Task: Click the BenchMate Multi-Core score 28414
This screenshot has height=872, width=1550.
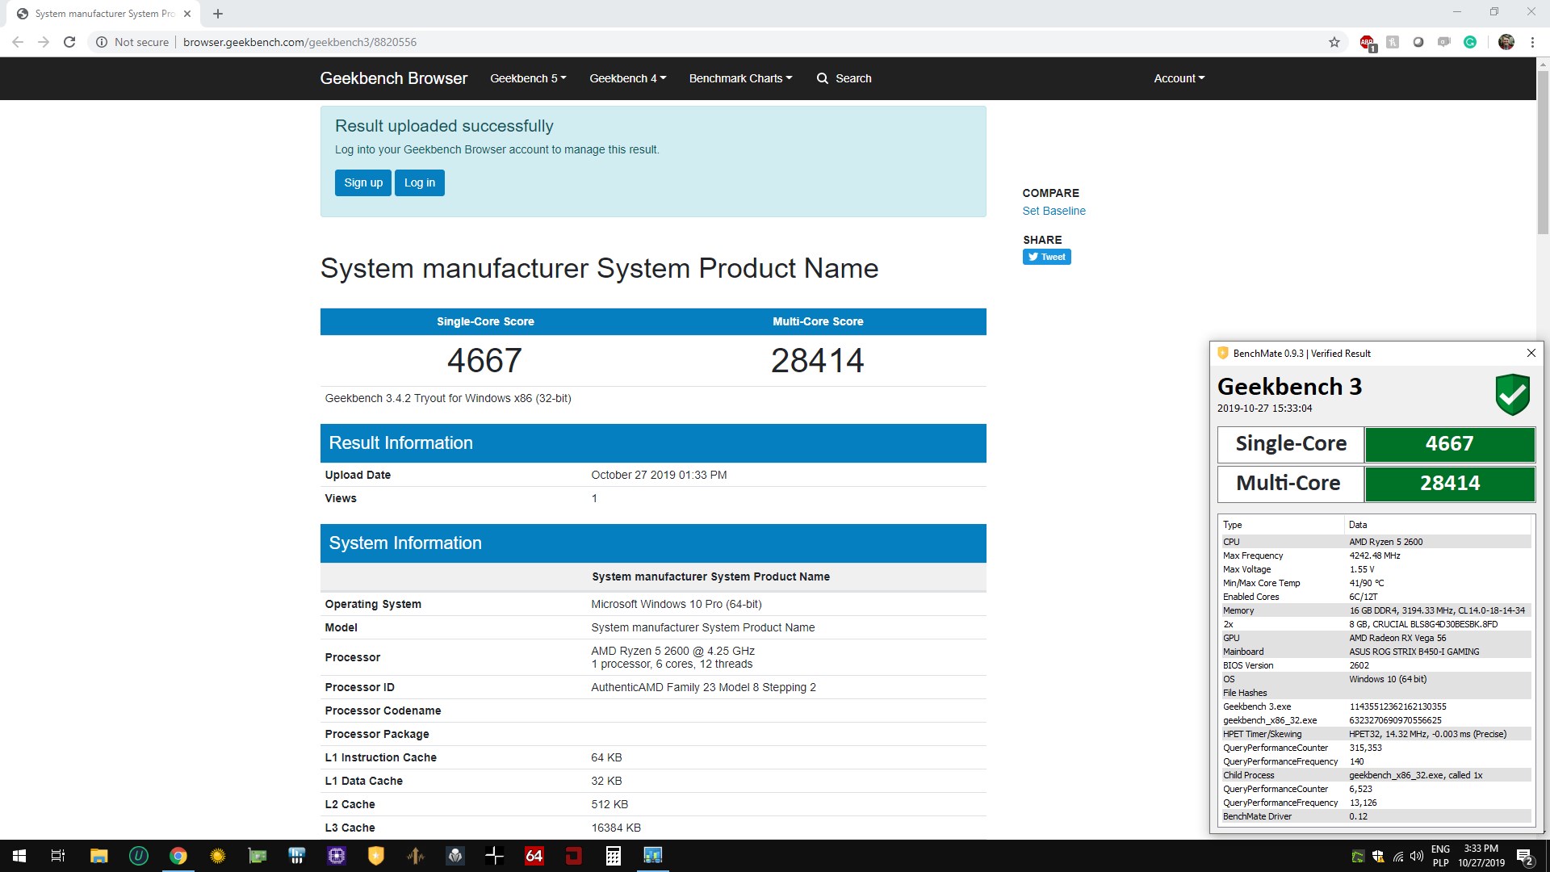Action: [x=1449, y=484]
